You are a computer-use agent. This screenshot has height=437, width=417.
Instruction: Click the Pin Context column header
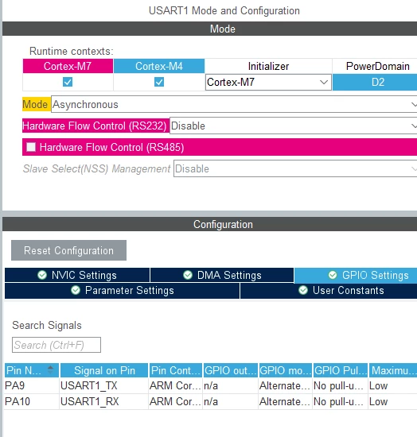[176, 370]
